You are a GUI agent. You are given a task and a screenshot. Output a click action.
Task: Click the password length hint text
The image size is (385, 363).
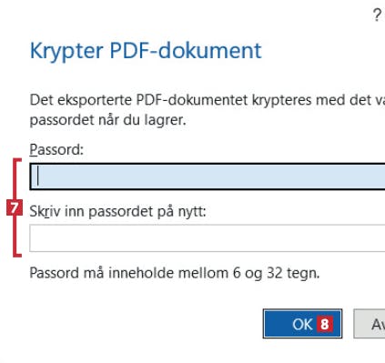pos(175,273)
